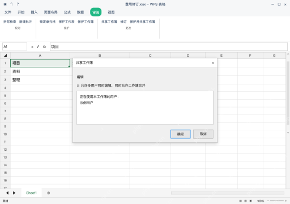290x204 pixels.
Task: Click the 确定 button in the dialog
Action: pyautogui.click(x=181, y=134)
